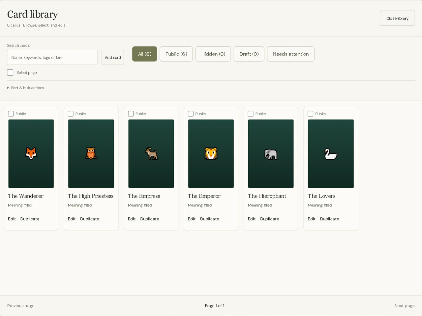Click Meaning: filled under The Wanderer
422x316 pixels.
[x=20, y=205]
